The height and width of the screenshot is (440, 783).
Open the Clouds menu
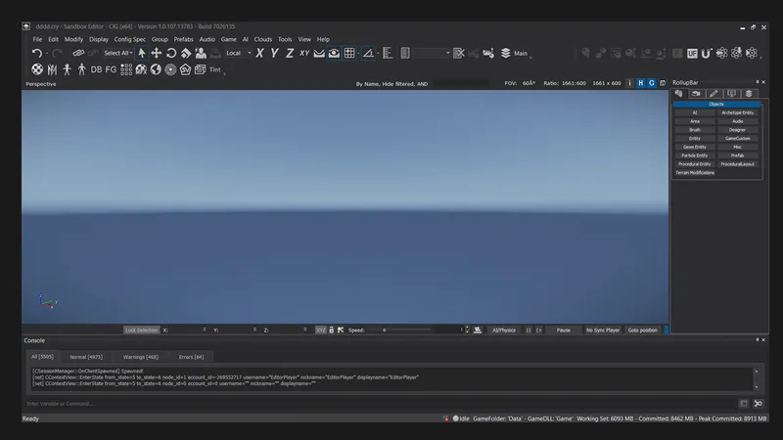point(262,39)
